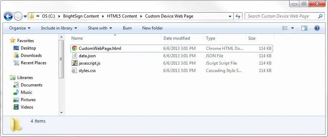Viewport: 328px width, 137px height.
Task: Go to HTML5 Content in breadcrumb
Action: [x=122, y=16]
